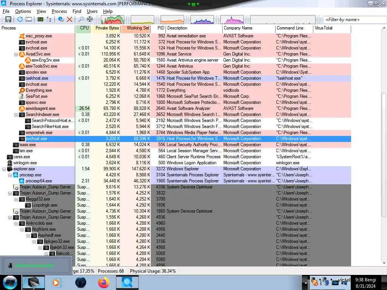Click the green CPU monitor toolbar icon
387x290 pixels.
point(40,20)
